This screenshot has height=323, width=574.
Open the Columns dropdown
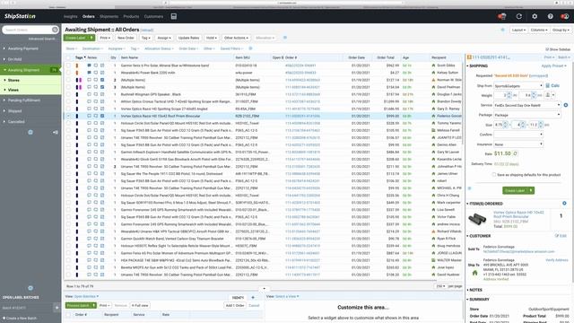(539, 30)
